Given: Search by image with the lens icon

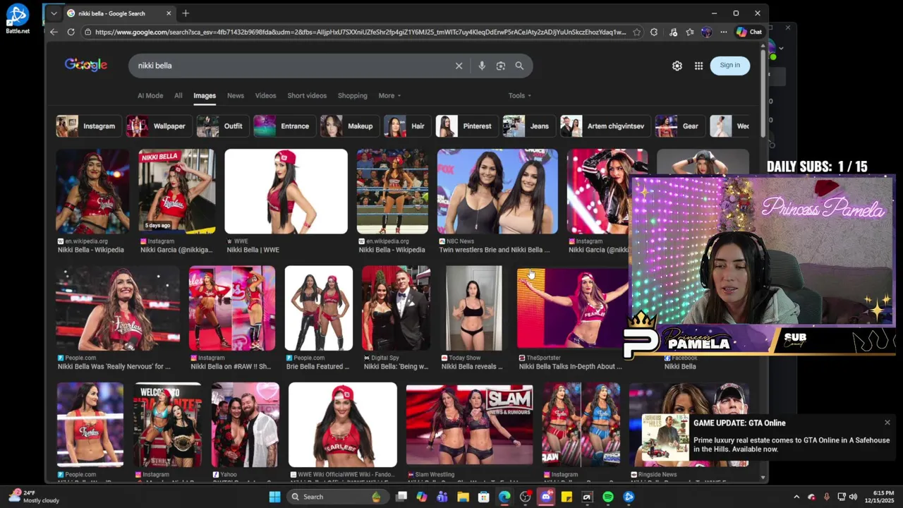Looking at the screenshot, I should [500, 66].
